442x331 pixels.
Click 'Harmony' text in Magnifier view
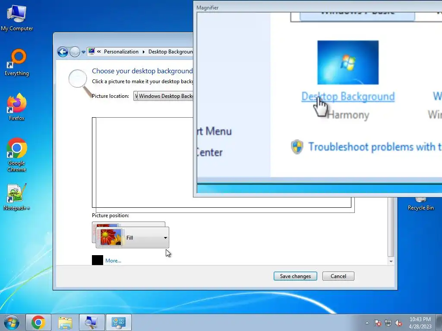tap(348, 115)
